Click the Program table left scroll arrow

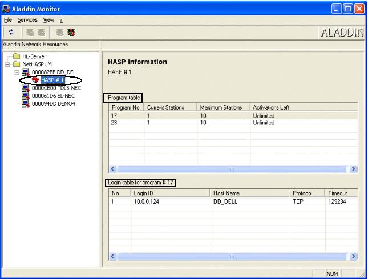point(113,169)
